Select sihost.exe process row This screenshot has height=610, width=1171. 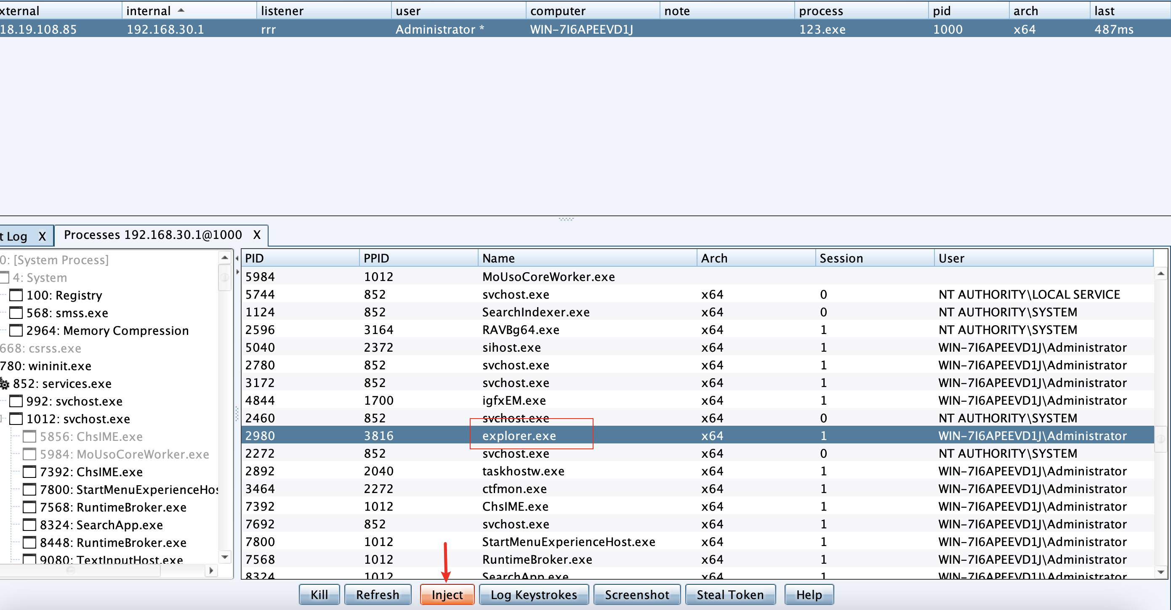[698, 347]
